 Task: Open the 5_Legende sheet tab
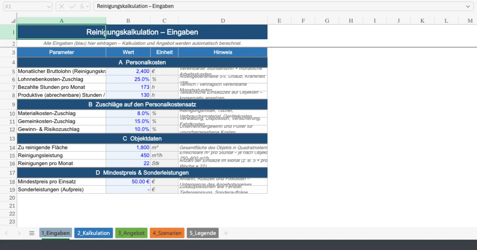tap(203, 233)
